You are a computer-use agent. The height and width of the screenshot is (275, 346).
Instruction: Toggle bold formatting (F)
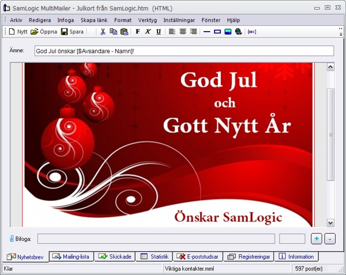coord(138,32)
